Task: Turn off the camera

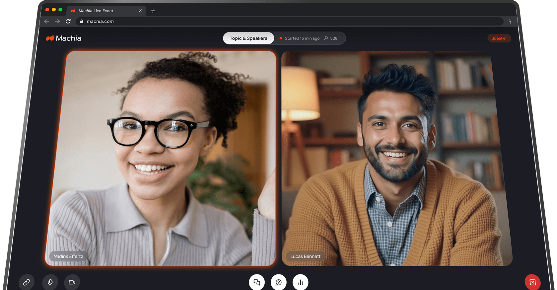Action: point(72,282)
